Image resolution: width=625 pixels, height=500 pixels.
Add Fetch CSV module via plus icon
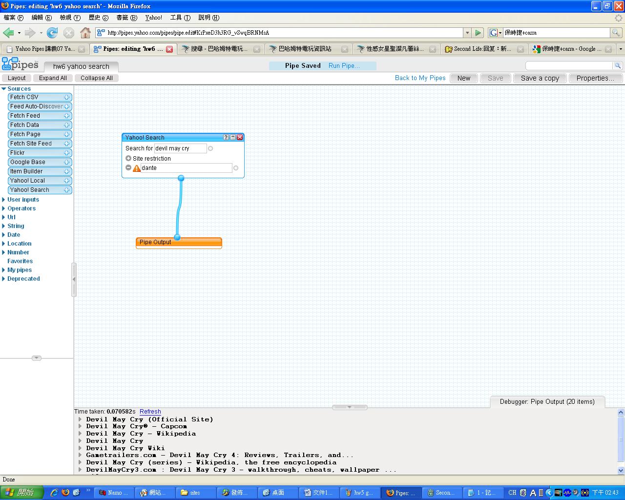coord(66,97)
